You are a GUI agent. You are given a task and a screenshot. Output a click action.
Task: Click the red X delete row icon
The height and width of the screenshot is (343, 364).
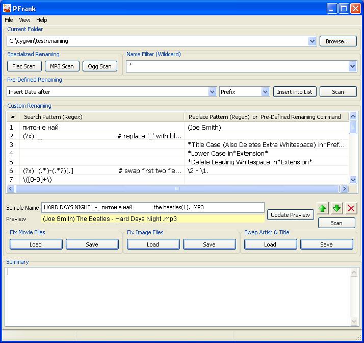(x=351, y=208)
